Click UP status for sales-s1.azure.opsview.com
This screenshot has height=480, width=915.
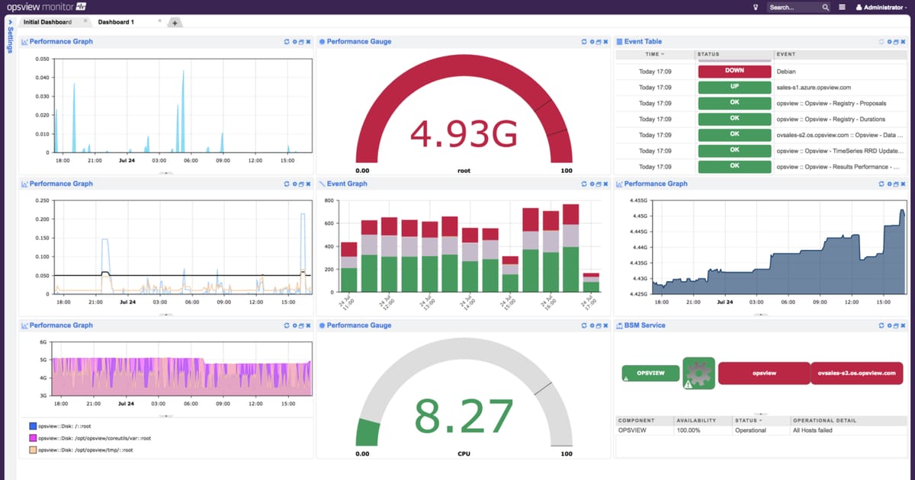coord(734,87)
